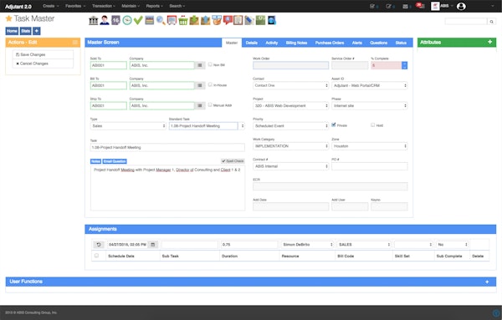Image resolution: width=502 pixels, height=320 pixels.
Task: Open the clock time entry icon
Action: pos(127,20)
